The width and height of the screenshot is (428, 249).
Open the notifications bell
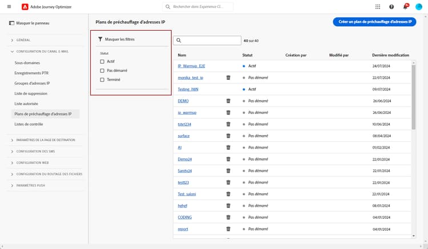(406, 7)
